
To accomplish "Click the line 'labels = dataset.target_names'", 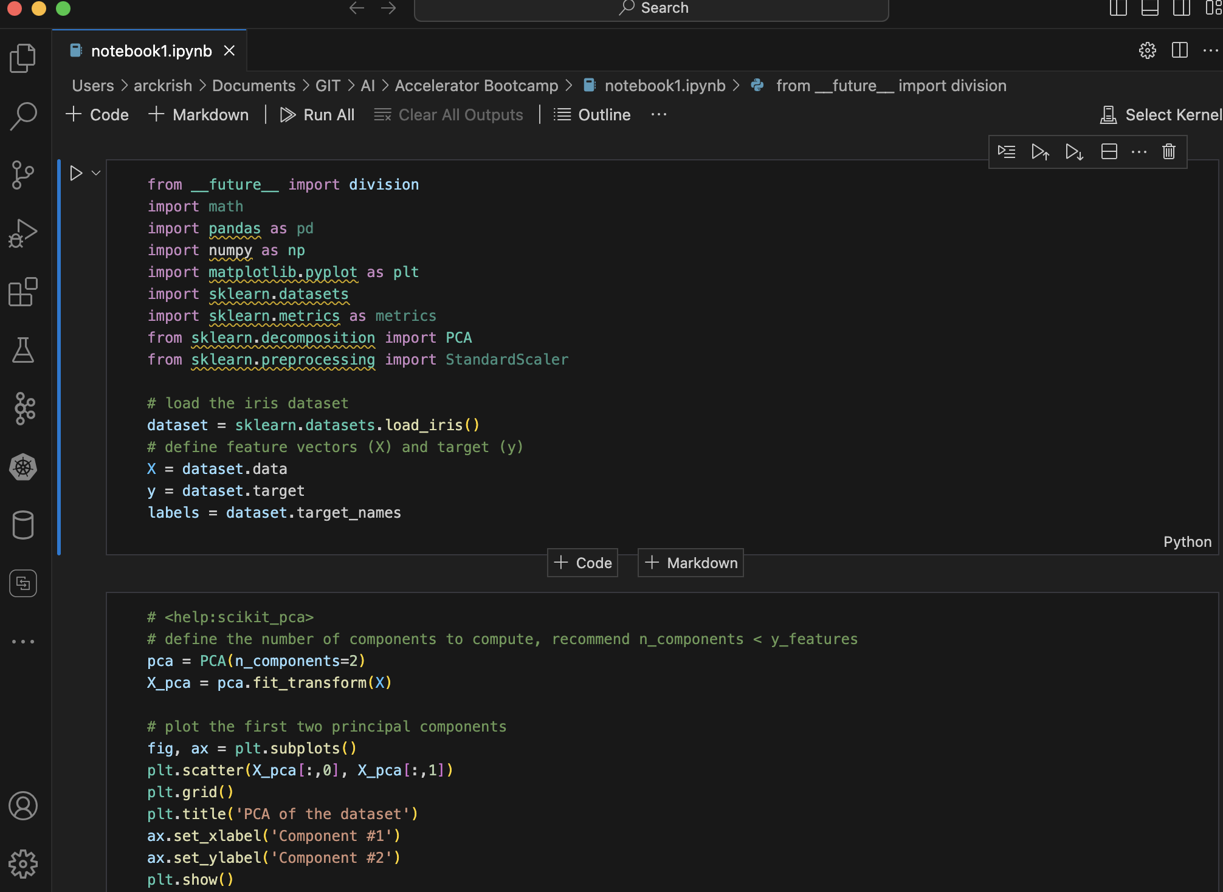I will click(274, 513).
